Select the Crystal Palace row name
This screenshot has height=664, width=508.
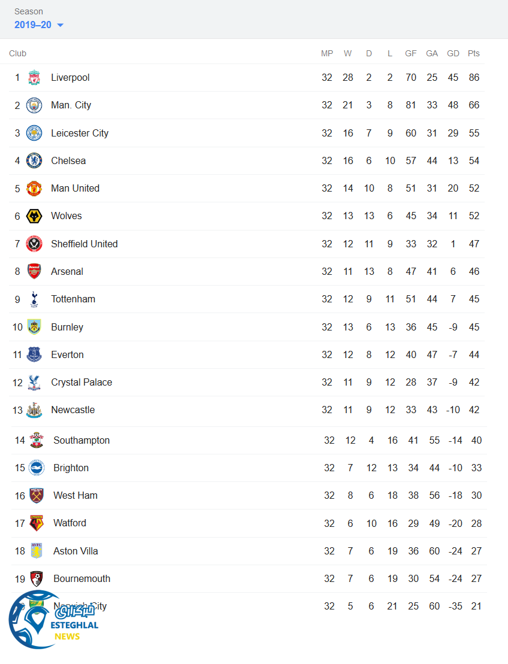tap(81, 383)
